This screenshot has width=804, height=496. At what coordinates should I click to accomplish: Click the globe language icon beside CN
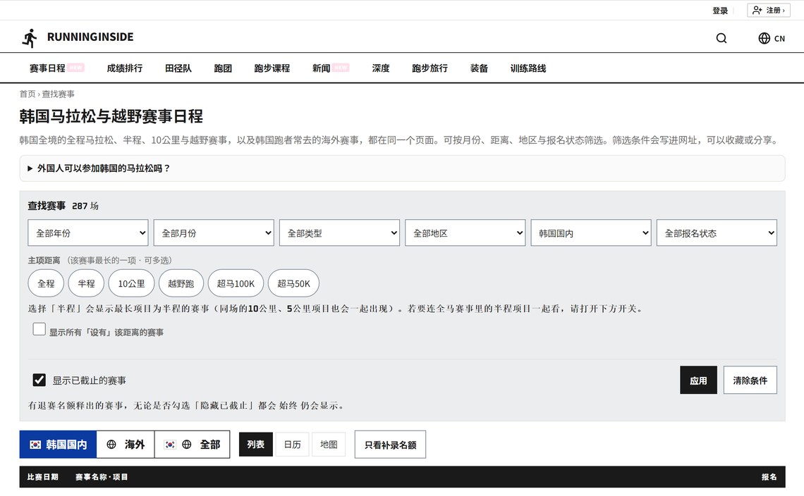(764, 38)
